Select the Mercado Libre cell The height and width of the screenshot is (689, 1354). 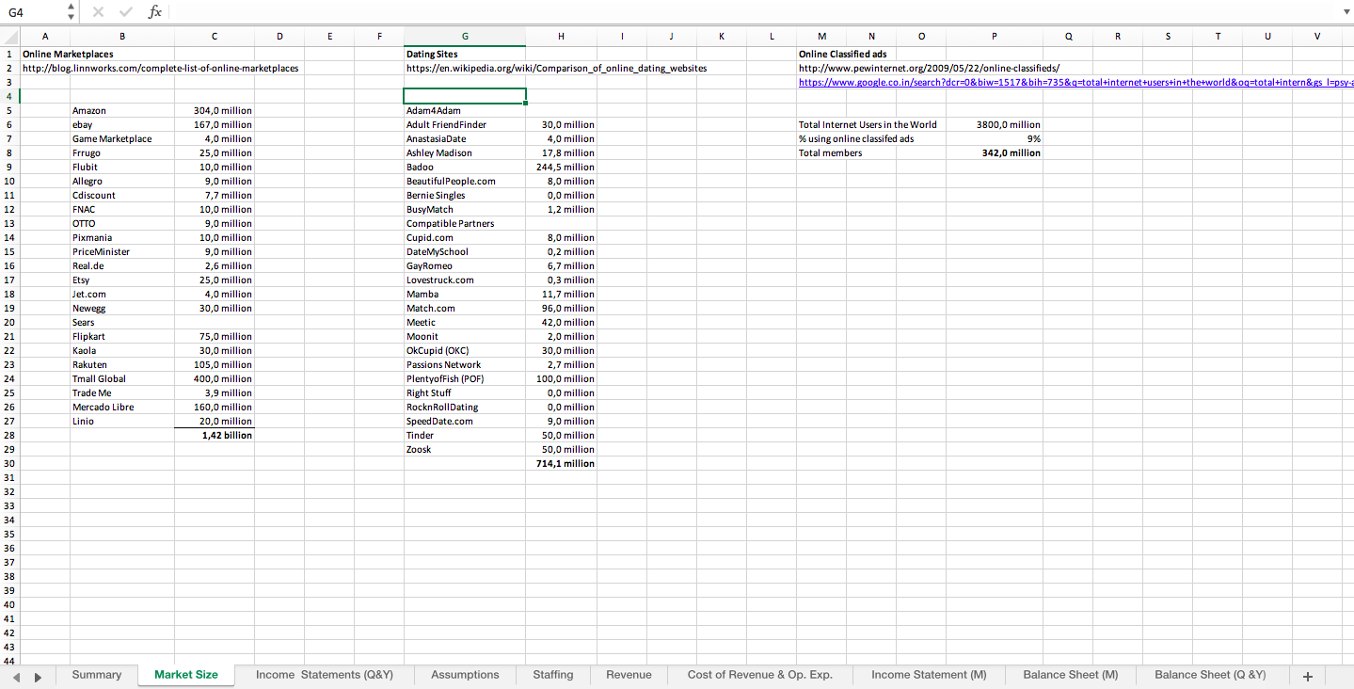tap(122, 407)
